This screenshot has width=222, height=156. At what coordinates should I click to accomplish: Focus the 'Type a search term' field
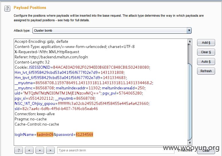(116, 150)
